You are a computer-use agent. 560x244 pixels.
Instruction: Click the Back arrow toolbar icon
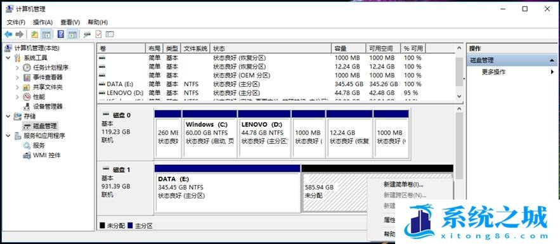[x=8, y=34]
